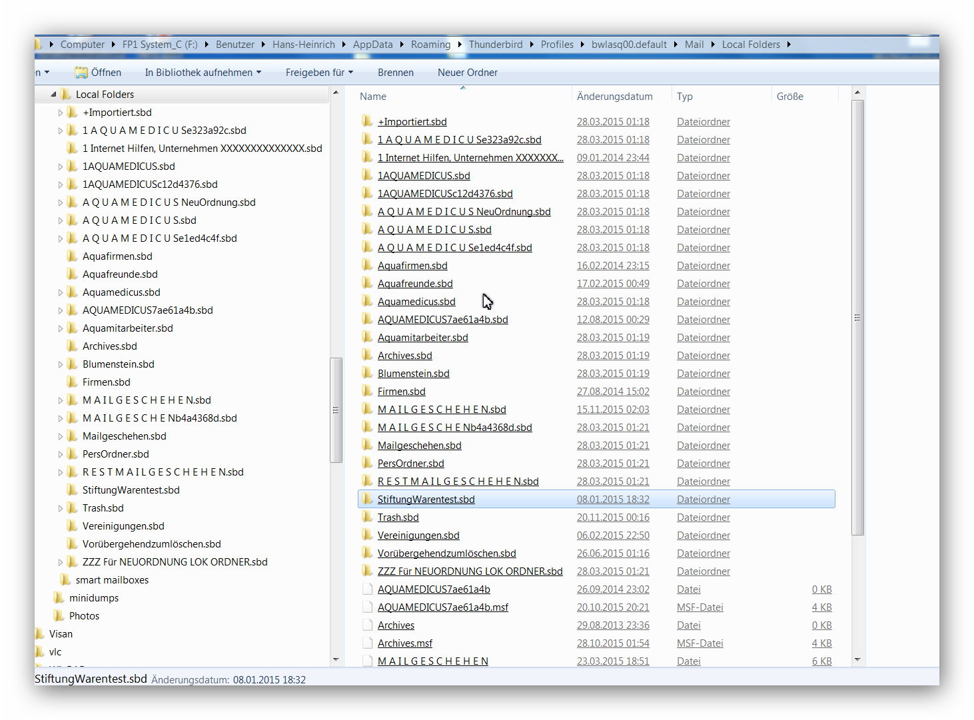Click file icon of AQUAMEDICUS7ae61a4b.msf
974x720 pixels.
(x=367, y=607)
